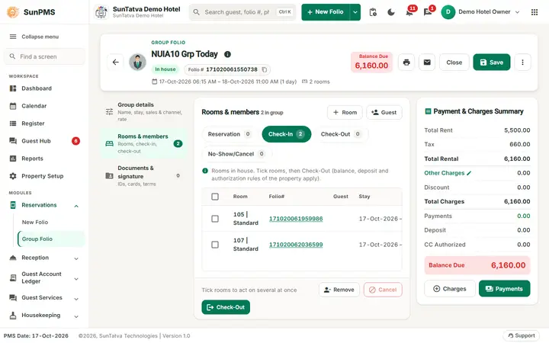Click the user avatar D circle
Image resolution: width=549 pixels, height=343 pixels.
click(448, 12)
